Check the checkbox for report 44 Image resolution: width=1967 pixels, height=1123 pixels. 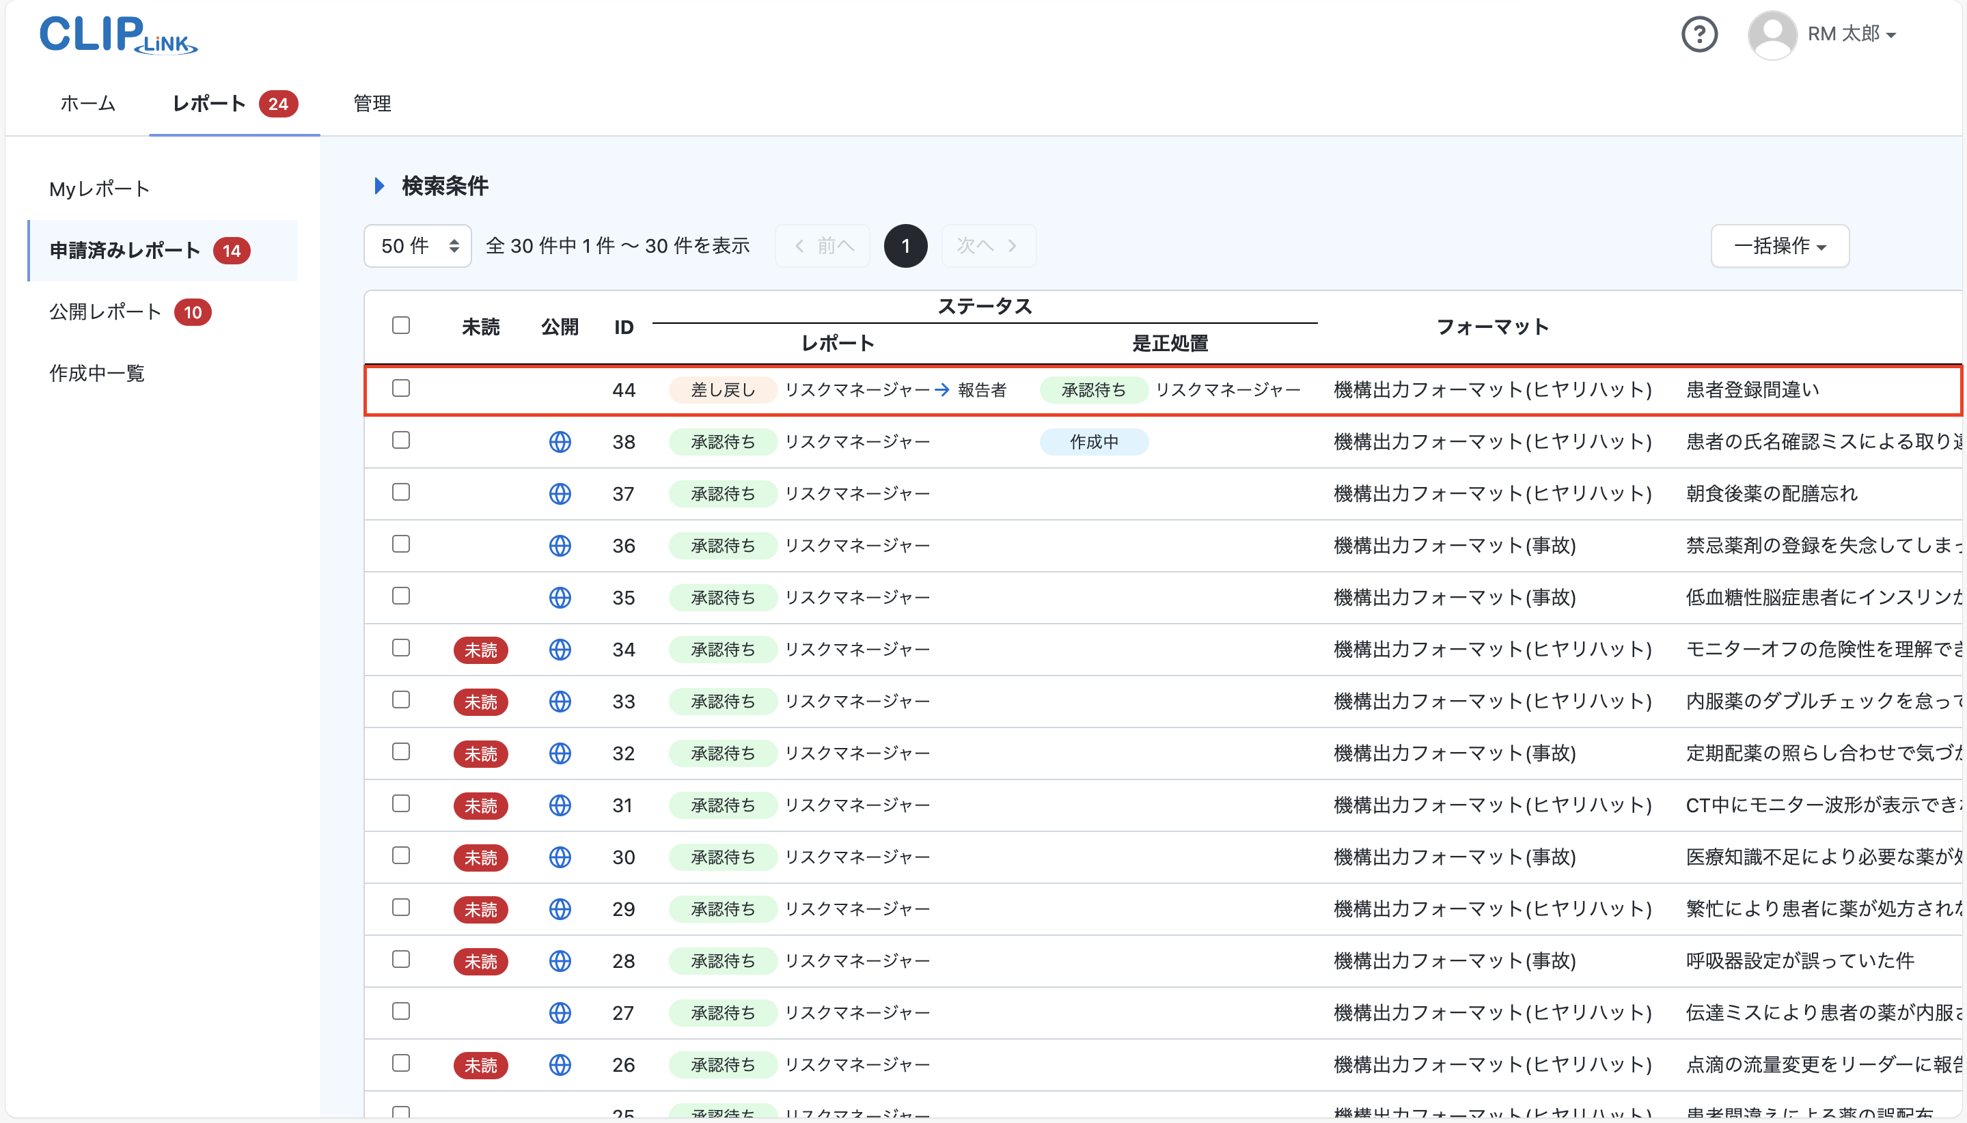coord(401,389)
